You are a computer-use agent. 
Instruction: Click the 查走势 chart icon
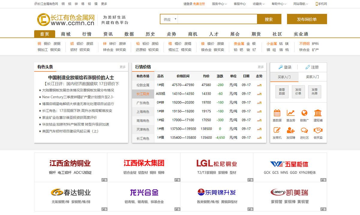coord(291,113)
